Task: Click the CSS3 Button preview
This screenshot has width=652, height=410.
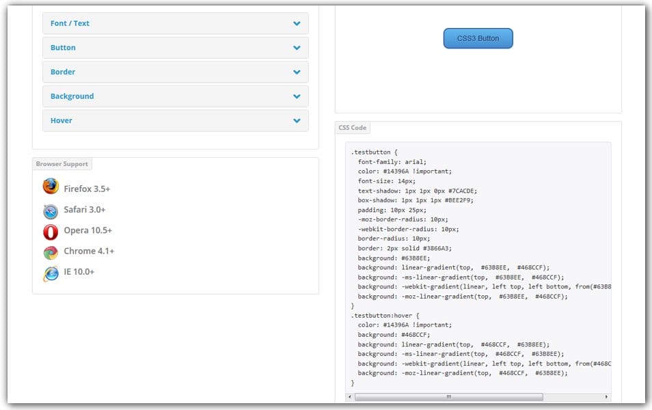Action: pos(478,38)
